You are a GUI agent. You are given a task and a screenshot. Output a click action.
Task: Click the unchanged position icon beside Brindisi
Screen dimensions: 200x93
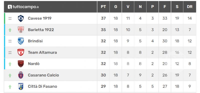pos(10,41)
